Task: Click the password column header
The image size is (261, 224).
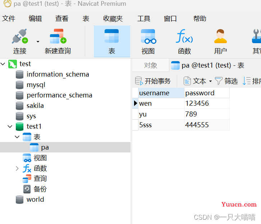Action: tap(207, 93)
